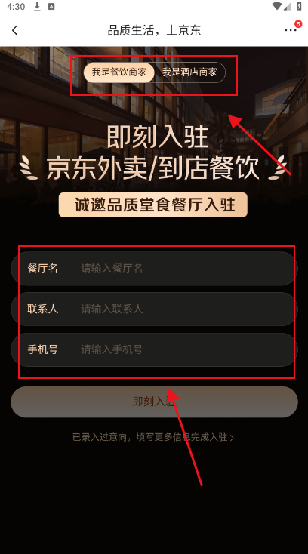
Task: Tap the chevron after 完成入驻
Action: [232, 438]
